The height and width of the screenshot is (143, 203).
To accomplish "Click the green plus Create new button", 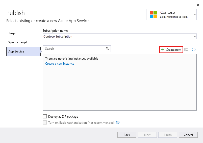I will pyautogui.click(x=171, y=50).
